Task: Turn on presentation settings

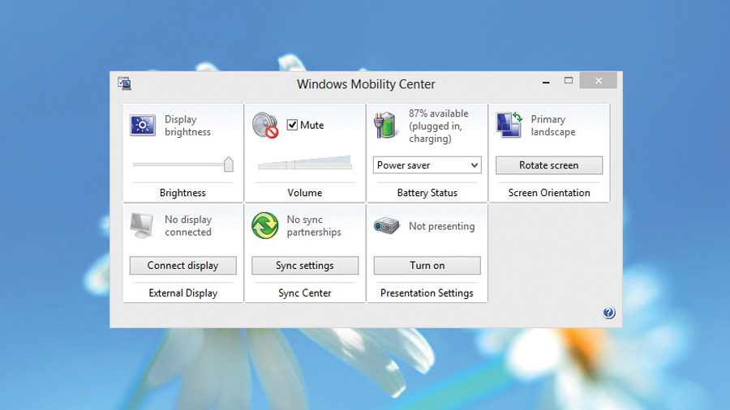Action: pos(427,266)
